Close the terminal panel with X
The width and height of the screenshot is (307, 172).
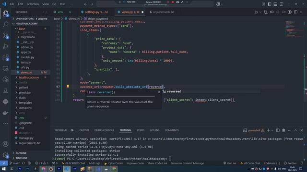[x=302, y=130]
